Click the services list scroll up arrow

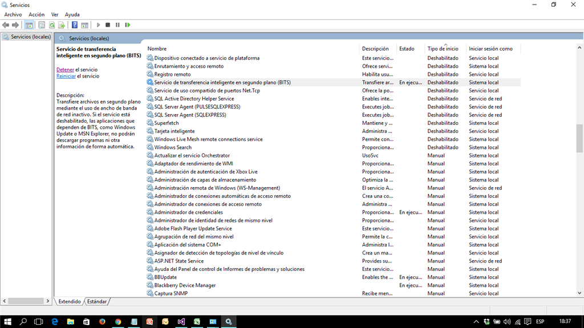(579, 48)
